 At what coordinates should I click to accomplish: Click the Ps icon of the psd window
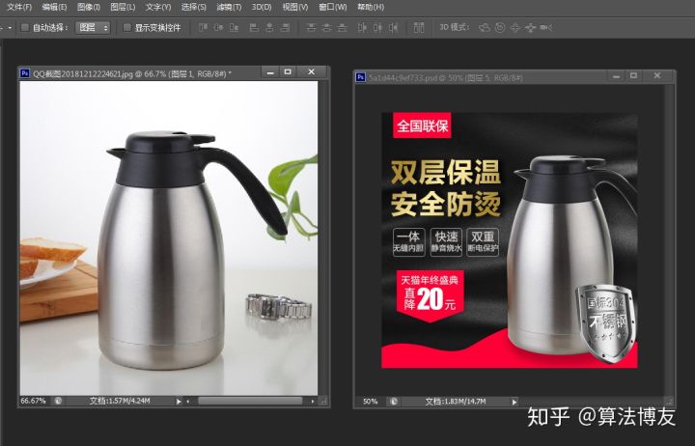[360, 77]
